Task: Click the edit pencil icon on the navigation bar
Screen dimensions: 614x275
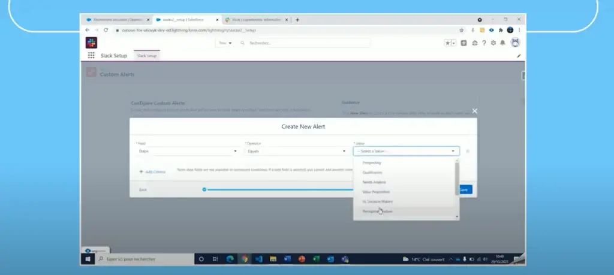Action: pyautogui.click(x=519, y=56)
